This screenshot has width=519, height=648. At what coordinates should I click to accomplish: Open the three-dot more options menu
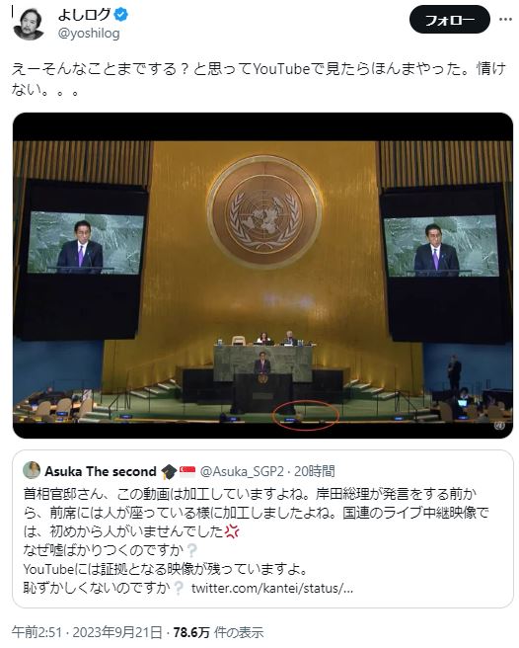pyautogui.click(x=505, y=20)
